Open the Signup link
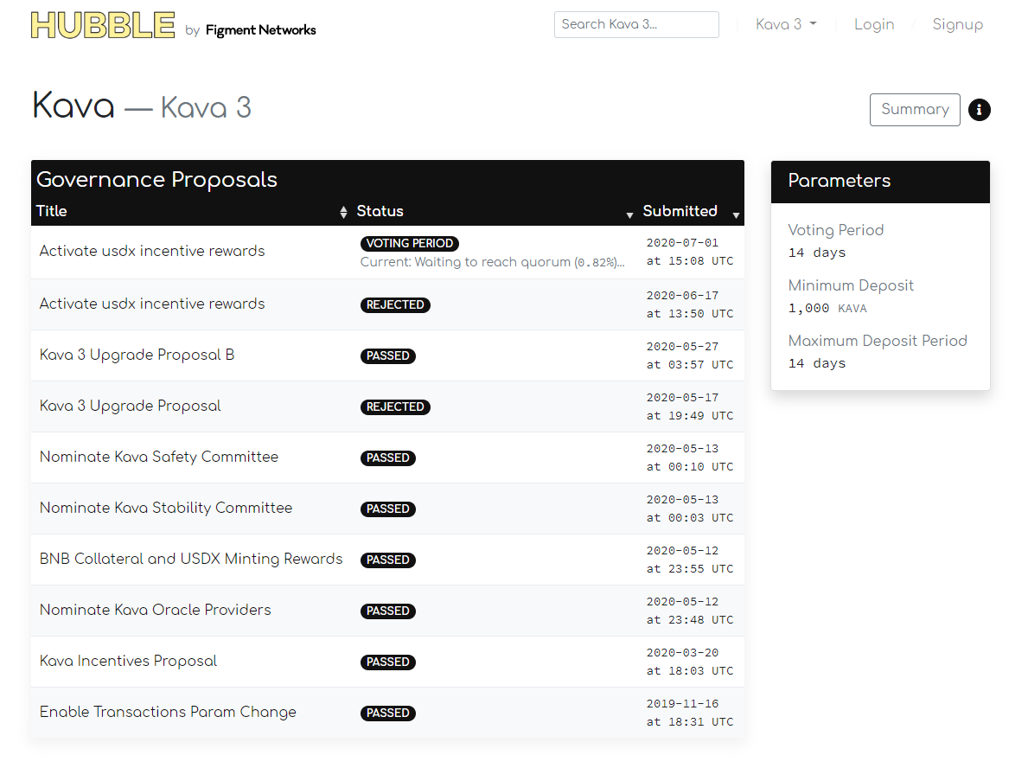 (957, 24)
